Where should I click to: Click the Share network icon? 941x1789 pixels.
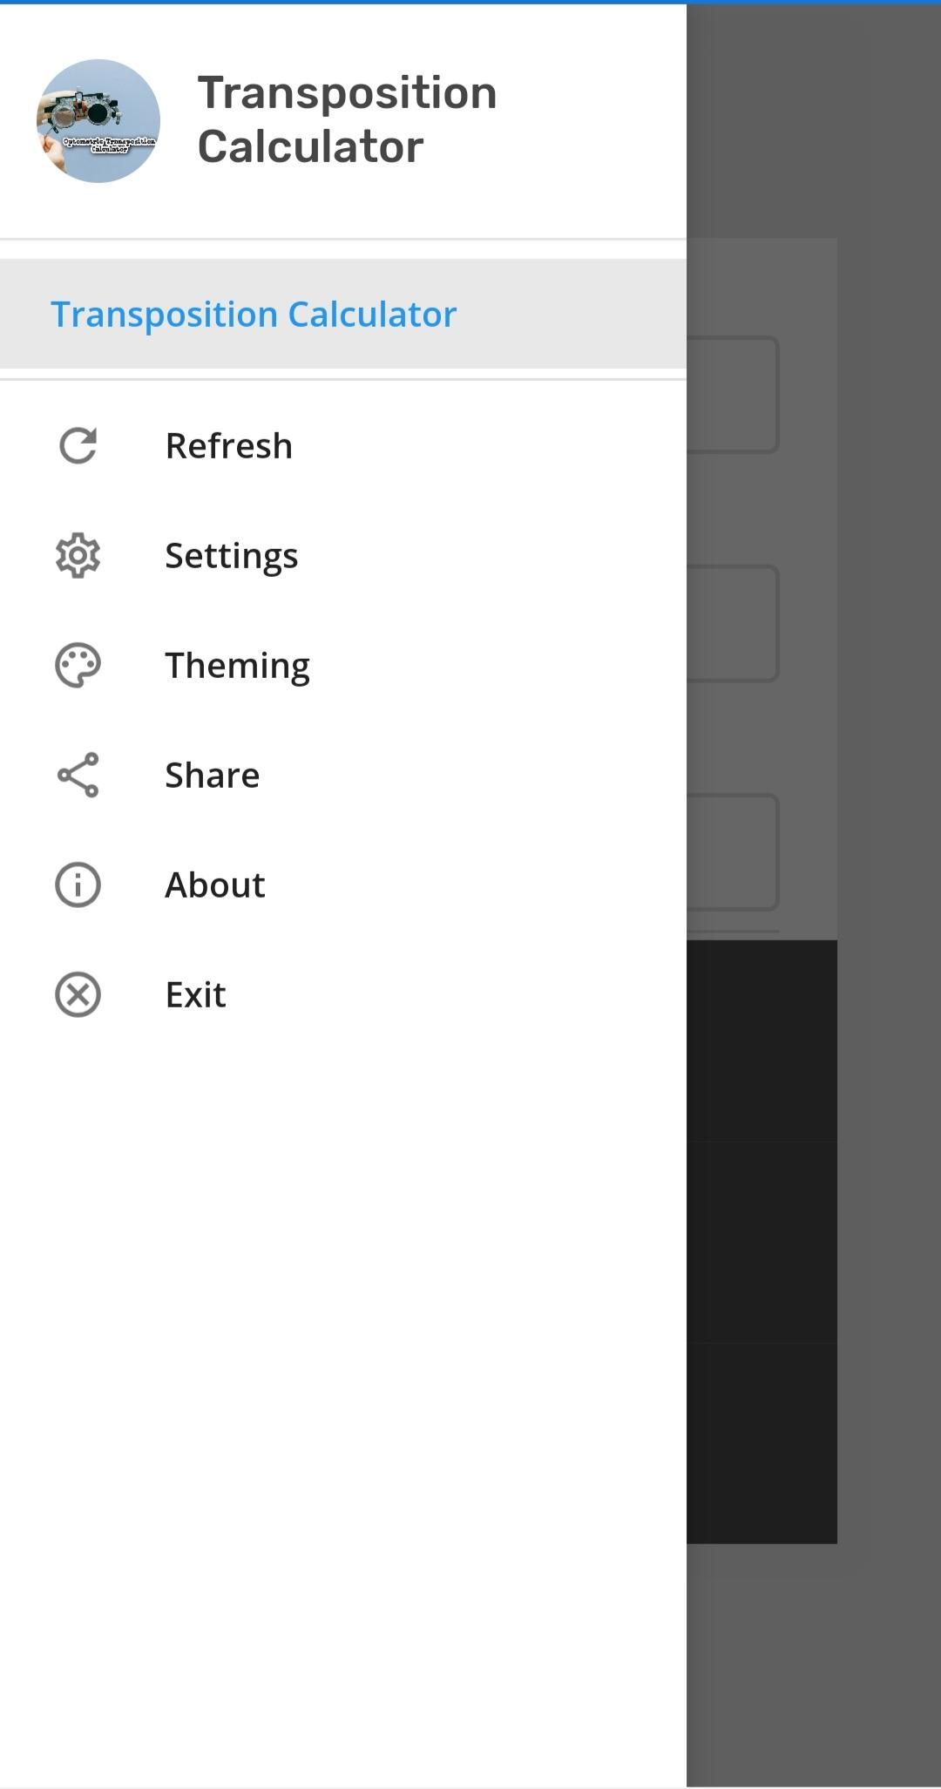(78, 776)
